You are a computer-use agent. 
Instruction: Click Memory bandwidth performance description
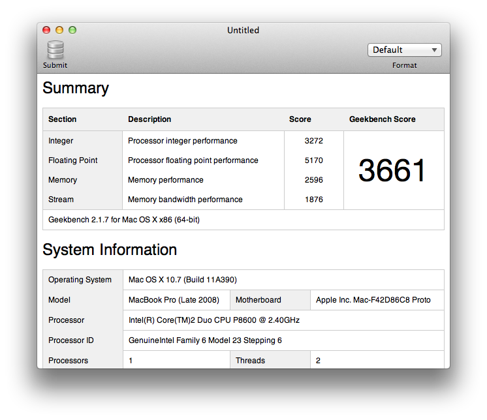[185, 200]
